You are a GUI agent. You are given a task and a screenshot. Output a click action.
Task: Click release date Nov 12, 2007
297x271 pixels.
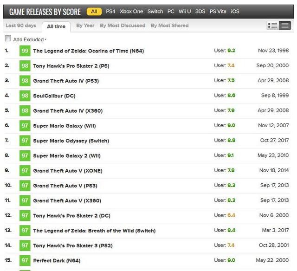click(273, 125)
